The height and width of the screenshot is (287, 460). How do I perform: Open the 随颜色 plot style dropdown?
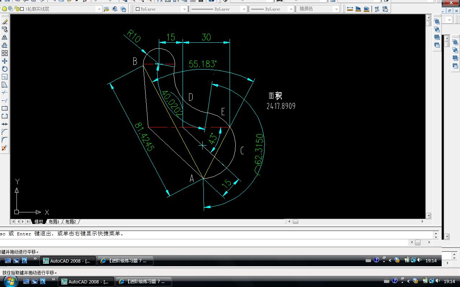[x=337, y=9]
